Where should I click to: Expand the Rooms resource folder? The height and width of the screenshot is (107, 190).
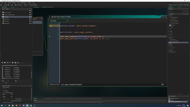(169, 44)
